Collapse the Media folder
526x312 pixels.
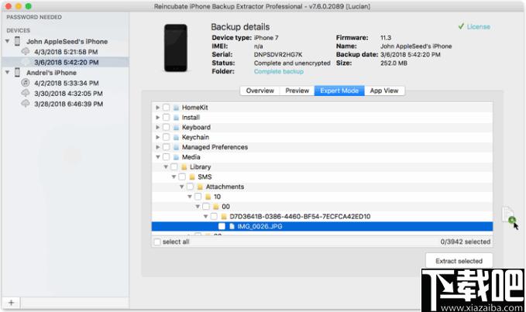tap(158, 157)
